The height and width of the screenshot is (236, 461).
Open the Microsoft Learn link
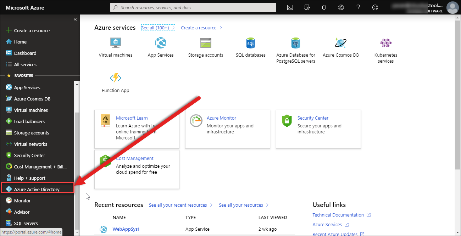[x=132, y=118]
